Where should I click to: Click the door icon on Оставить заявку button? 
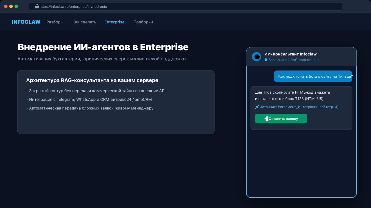coord(266,118)
